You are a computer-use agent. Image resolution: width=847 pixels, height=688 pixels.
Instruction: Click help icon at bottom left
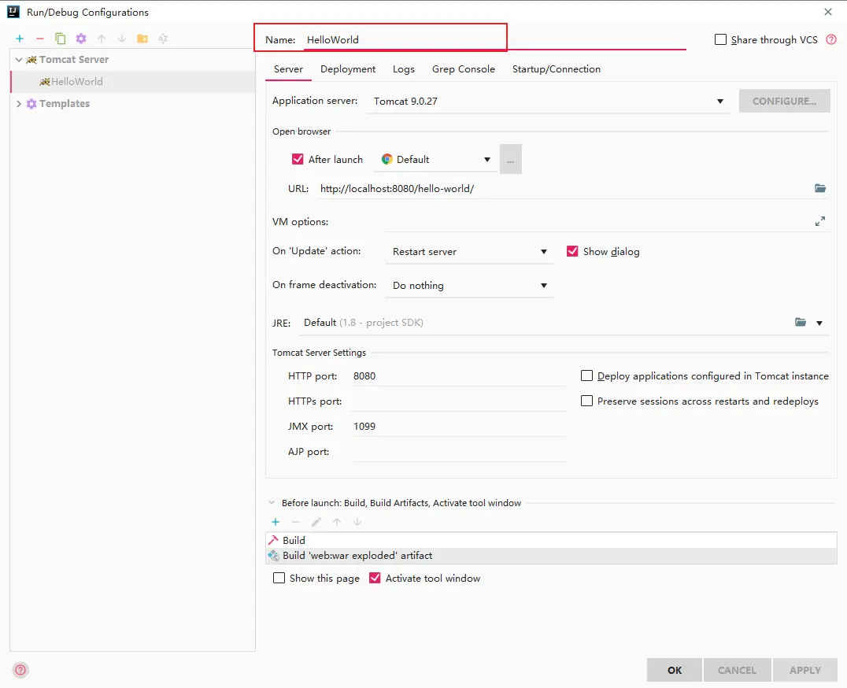[x=20, y=670]
